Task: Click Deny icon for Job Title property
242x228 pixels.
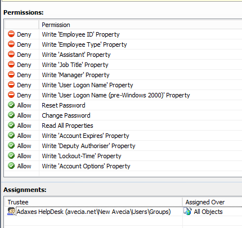Action: coord(11,65)
